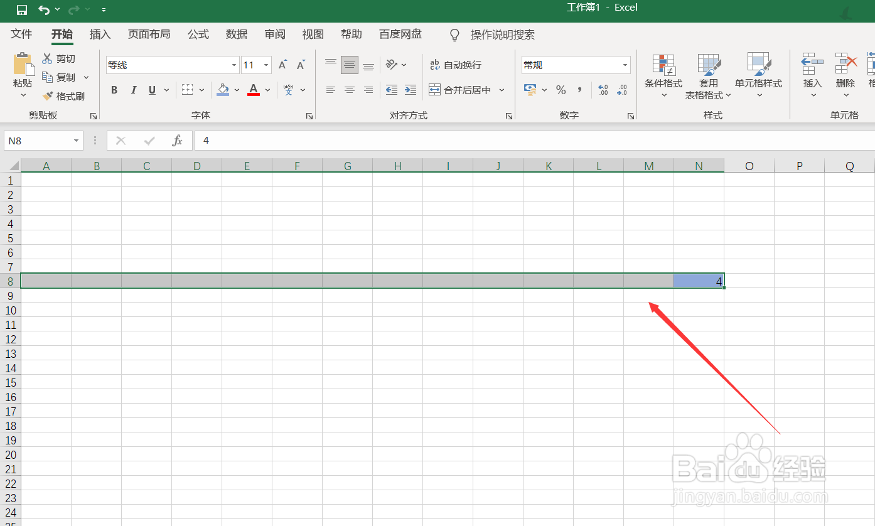
Task: Toggle Underline formatting
Action: 152,90
